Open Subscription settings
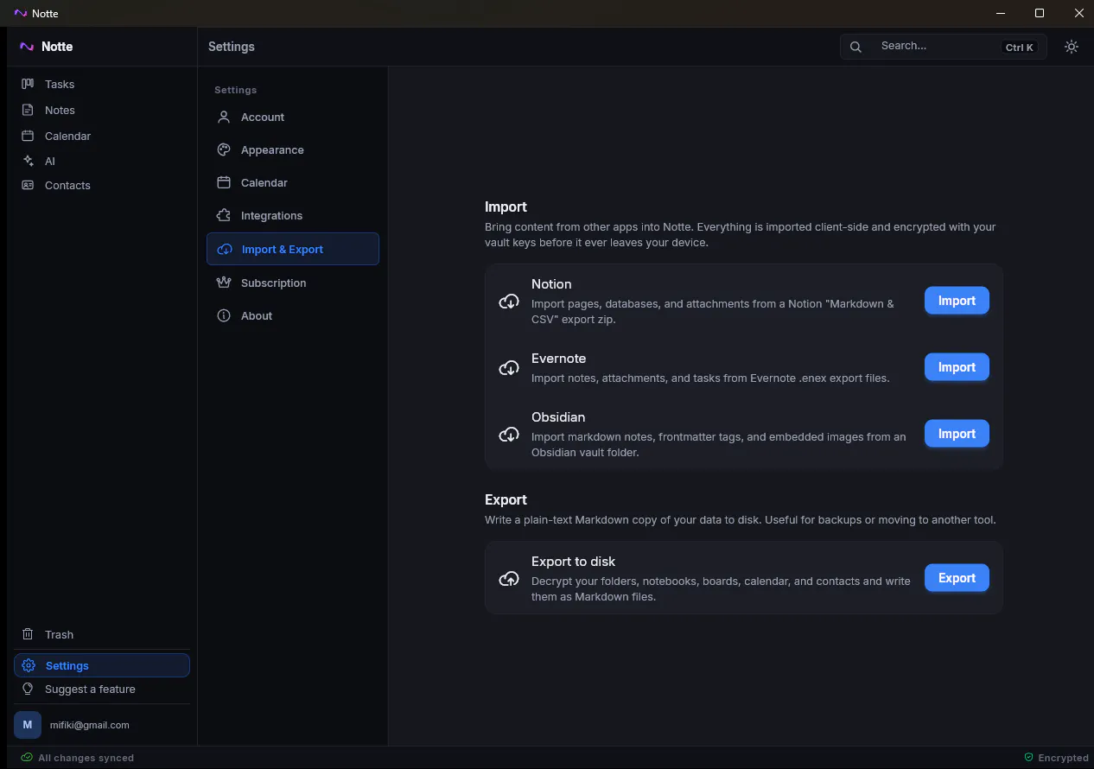The image size is (1094, 769). pyautogui.click(x=293, y=283)
